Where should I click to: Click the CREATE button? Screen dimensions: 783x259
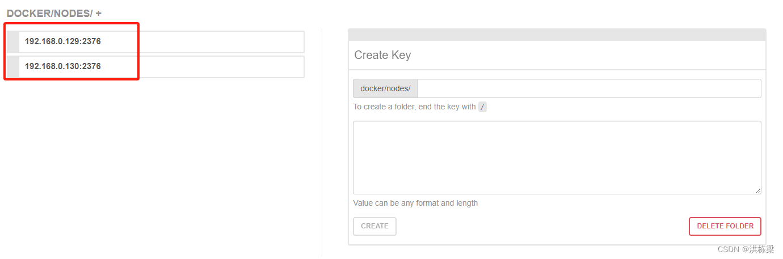coord(374,226)
